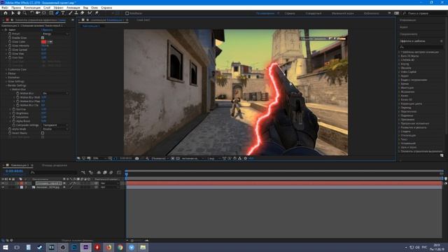Select the Clone Stamp tool
The image size is (448, 252).
tap(76, 13)
